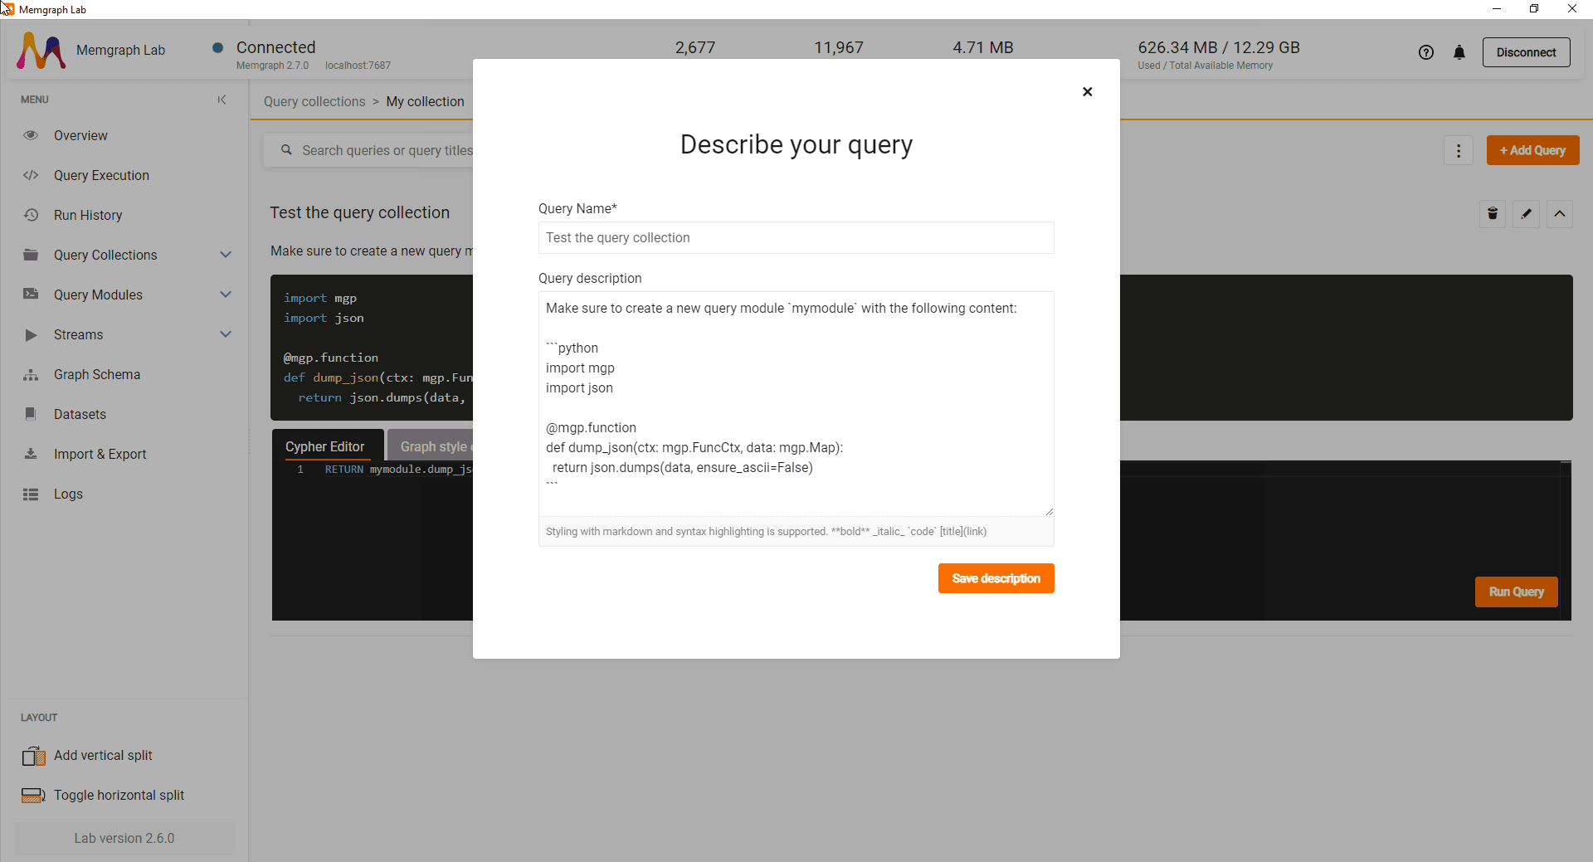Screen dimensions: 1593x862
Task: Open Logs page
Action: [68, 494]
